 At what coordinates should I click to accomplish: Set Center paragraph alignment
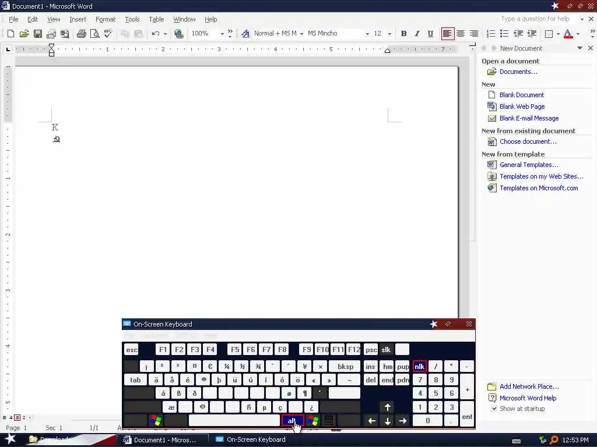click(461, 33)
